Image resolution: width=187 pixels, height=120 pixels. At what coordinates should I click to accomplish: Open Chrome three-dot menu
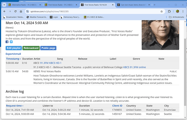tap(183, 11)
